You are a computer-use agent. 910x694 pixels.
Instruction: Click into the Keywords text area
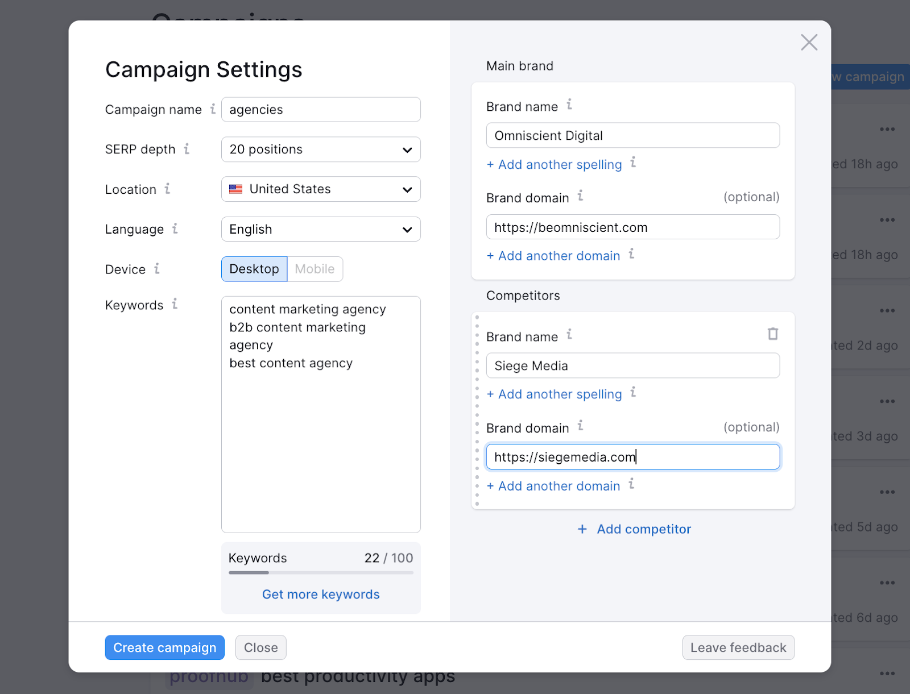[321, 443]
